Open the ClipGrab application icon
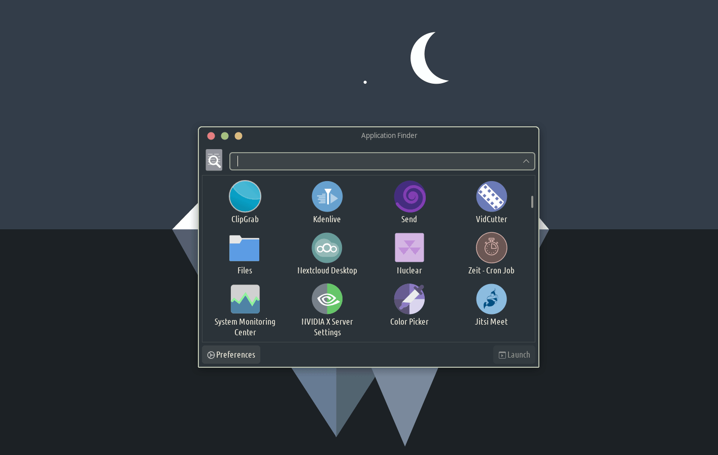This screenshot has height=455, width=718. pos(245,196)
